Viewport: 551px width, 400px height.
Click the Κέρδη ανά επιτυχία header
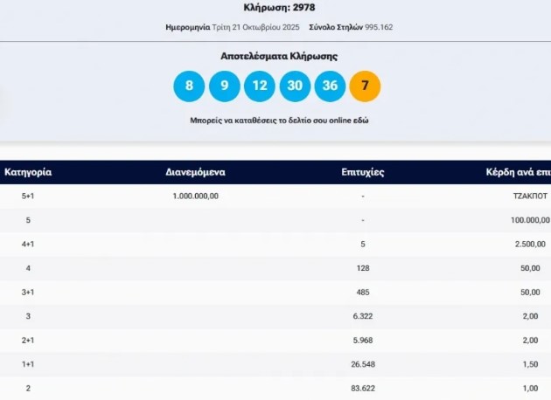(518, 172)
